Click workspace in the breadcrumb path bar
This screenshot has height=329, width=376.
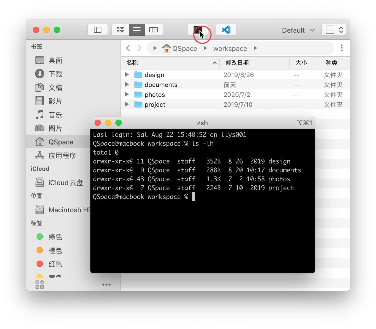pyautogui.click(x=230, y=48)
